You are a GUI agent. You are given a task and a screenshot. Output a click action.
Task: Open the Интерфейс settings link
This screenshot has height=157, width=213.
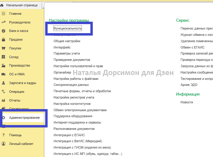click(x=62, y=47)
